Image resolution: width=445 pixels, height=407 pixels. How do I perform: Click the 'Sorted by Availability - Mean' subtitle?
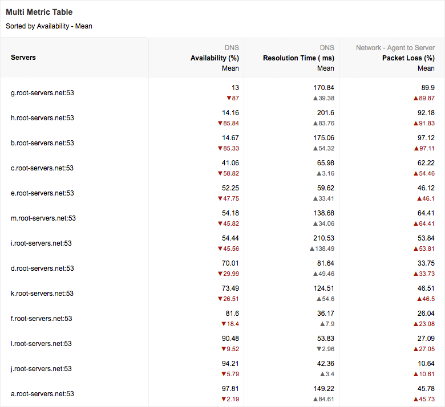[49, 26]
